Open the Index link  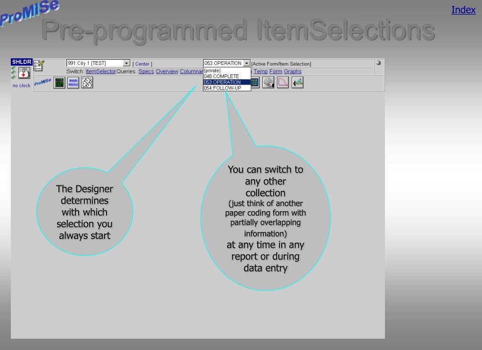pyautogui.click(x=463, y=10)
